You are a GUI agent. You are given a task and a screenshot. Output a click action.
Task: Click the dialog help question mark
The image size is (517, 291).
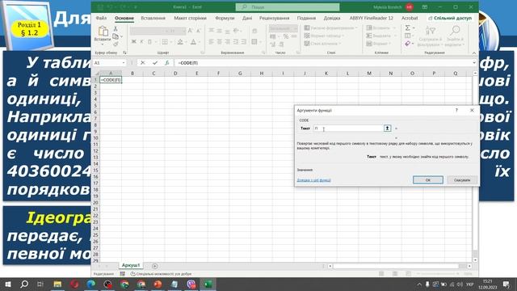(456, 110)
